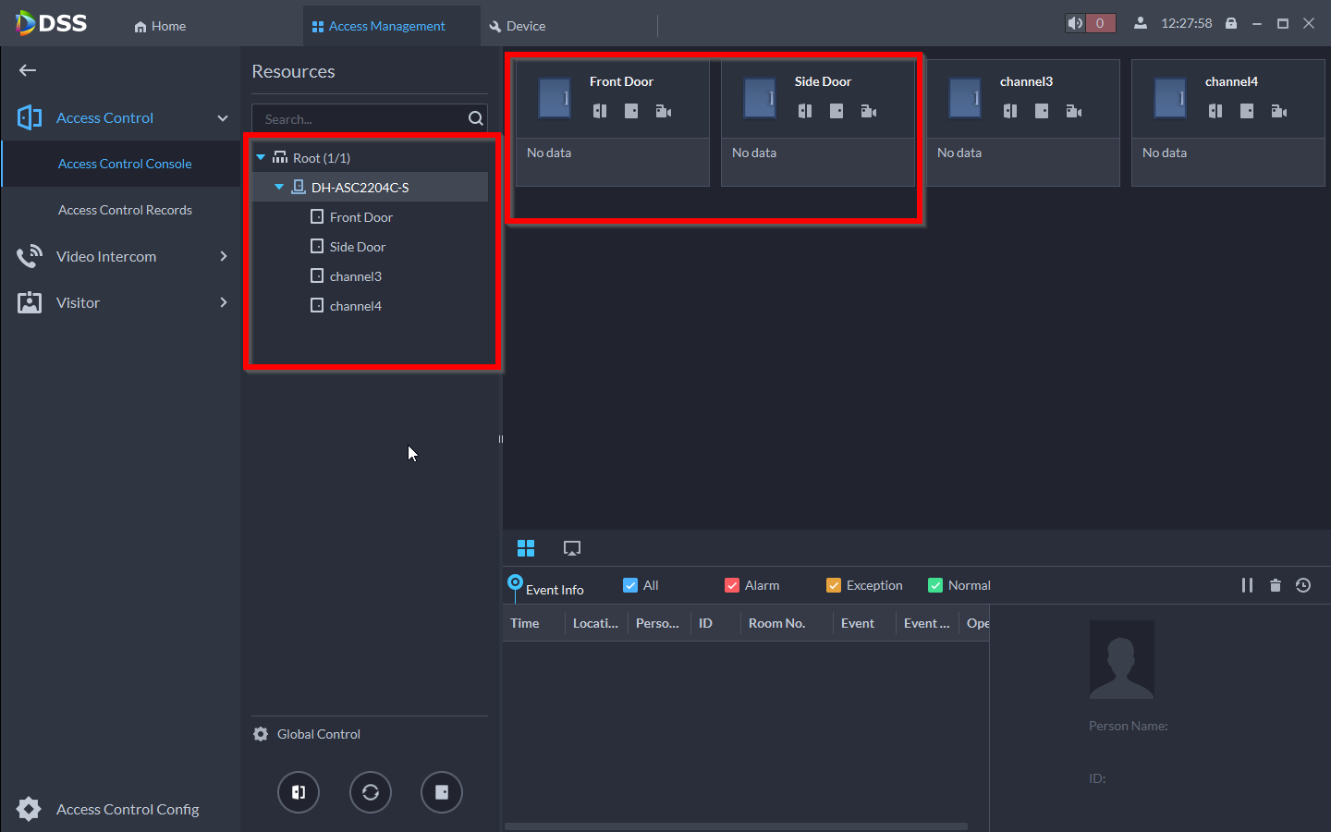
Task: Click the close door icon on Side Door card
Action: pos(836,111)
